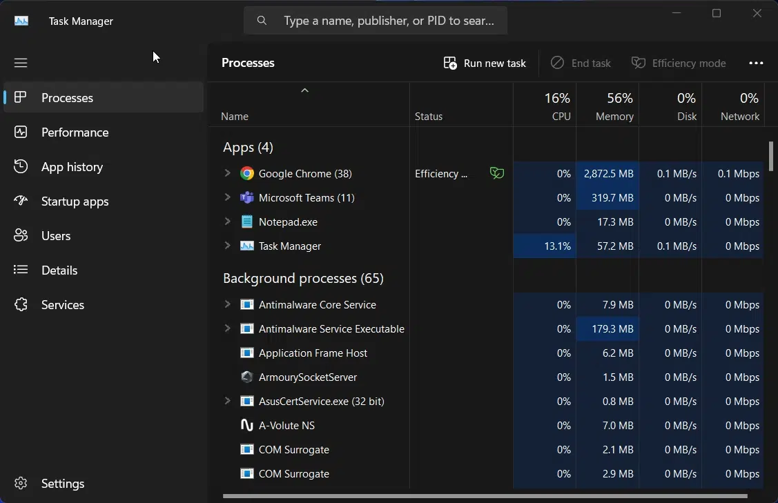The width and height of the screenshot is (778, 503).
Task: Click the Background processes (65) header
Action: [x=303, y=278]
